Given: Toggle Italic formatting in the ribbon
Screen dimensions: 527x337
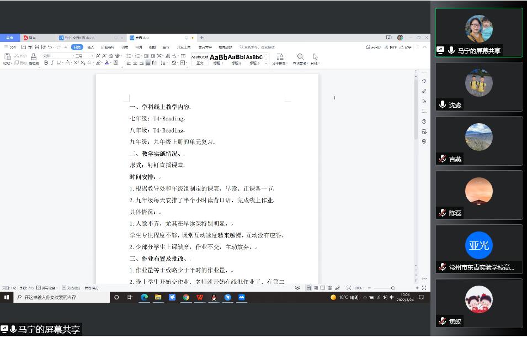Looking at the screenshot, I should coord(53,63).
